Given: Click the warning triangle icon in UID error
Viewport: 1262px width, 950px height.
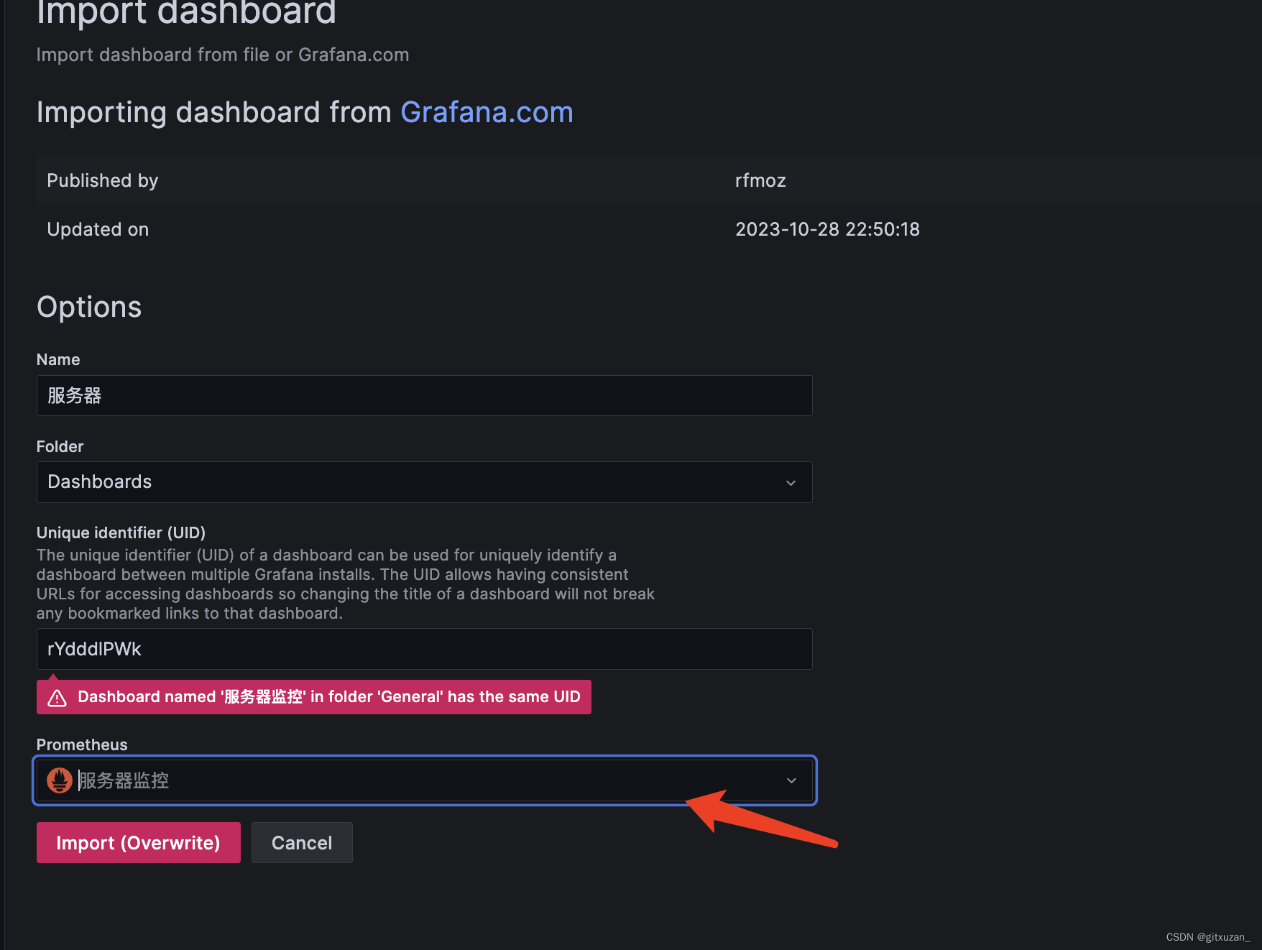Looking at the screenshot, I should (57, 698).
